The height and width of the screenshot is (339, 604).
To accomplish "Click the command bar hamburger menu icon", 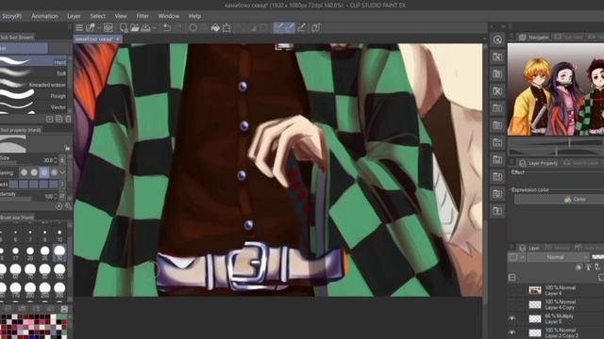I will tap(79, 27).
